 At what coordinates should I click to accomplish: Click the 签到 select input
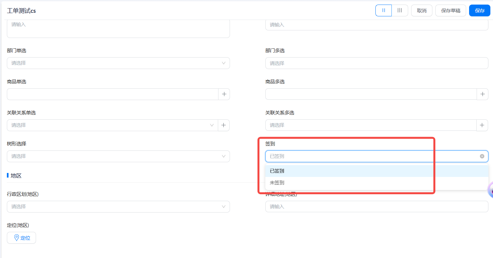click(x=377, y=156)
